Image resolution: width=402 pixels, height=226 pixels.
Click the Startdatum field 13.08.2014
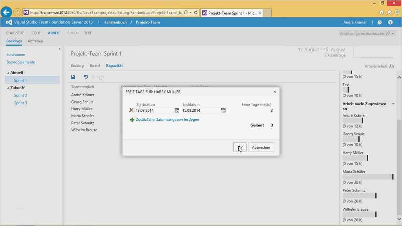pos(155,110)
